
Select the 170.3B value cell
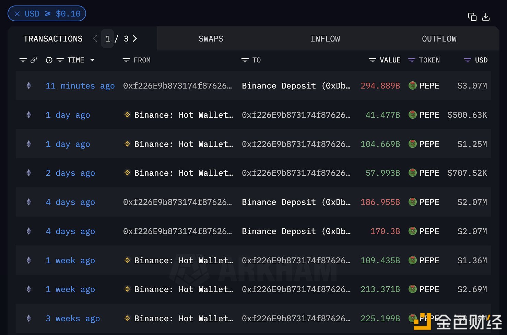click(x=385, y=231)
